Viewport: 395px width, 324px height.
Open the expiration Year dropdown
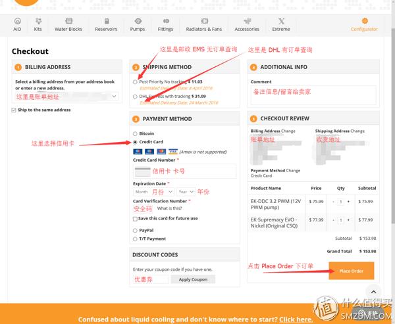point(186,192)
